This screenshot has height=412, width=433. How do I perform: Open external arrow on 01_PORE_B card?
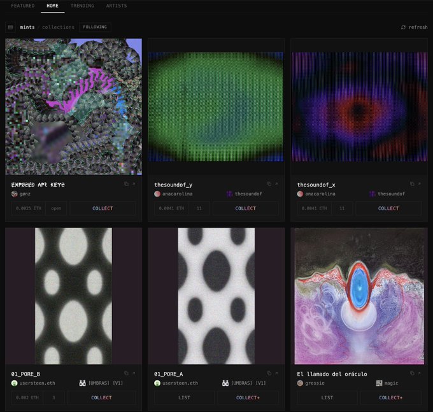[134, 373]
